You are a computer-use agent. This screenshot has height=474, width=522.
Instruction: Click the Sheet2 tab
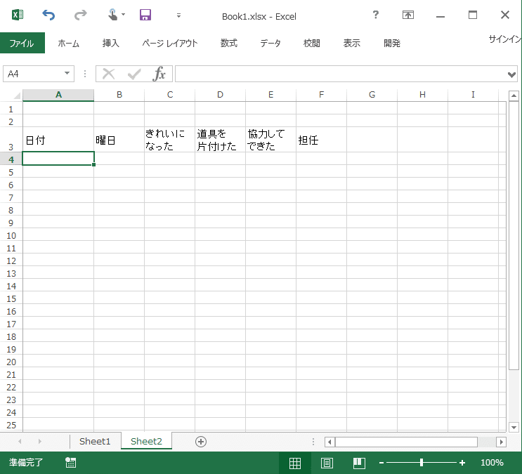(x=146, y=442)
